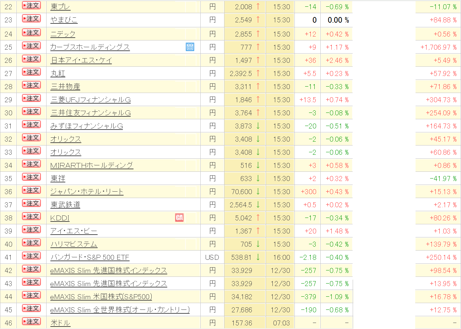Click 注文 button for みずほフィナンシャルG
461x329 pixels.
(x=32, y=125)
